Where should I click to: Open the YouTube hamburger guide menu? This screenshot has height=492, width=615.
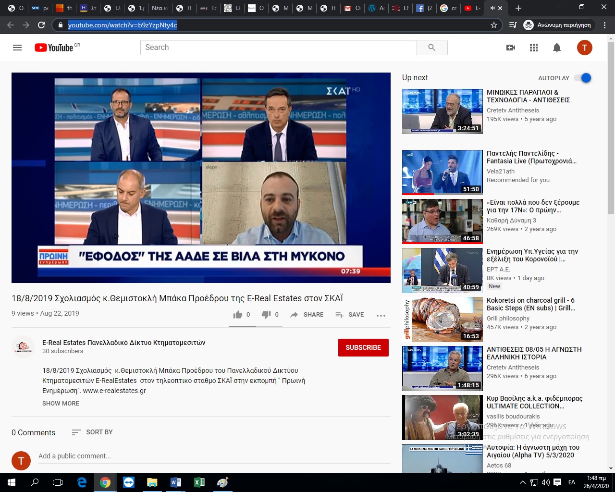17,48
